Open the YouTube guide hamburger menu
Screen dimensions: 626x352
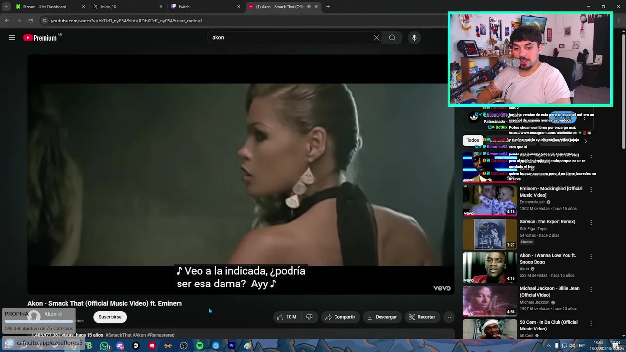[12, 38]
